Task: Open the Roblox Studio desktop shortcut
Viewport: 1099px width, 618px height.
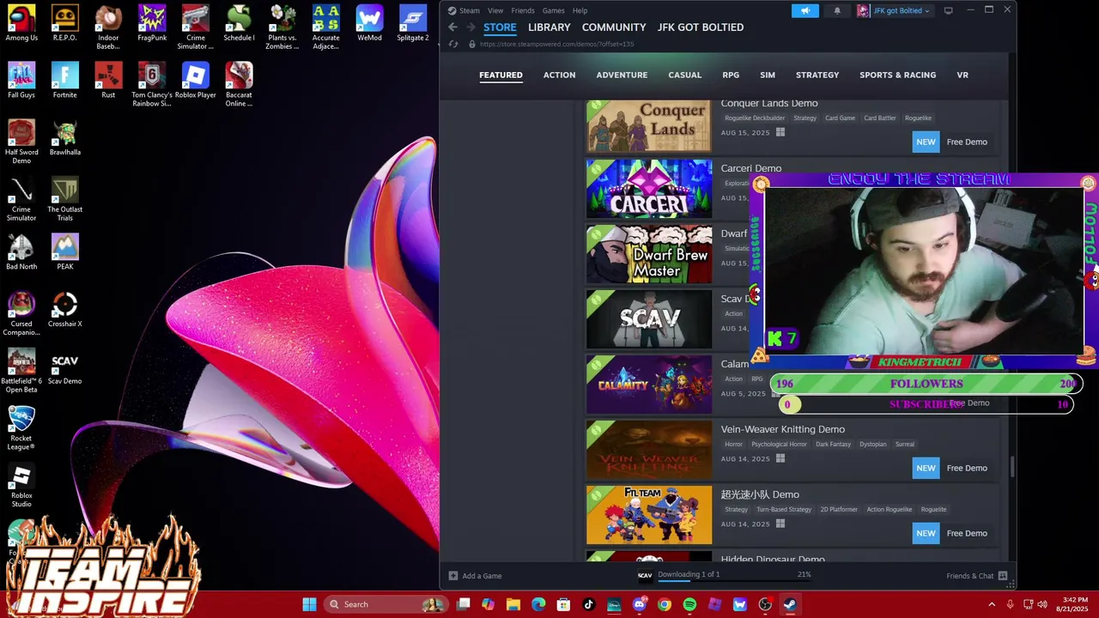Action: [21, 485]
